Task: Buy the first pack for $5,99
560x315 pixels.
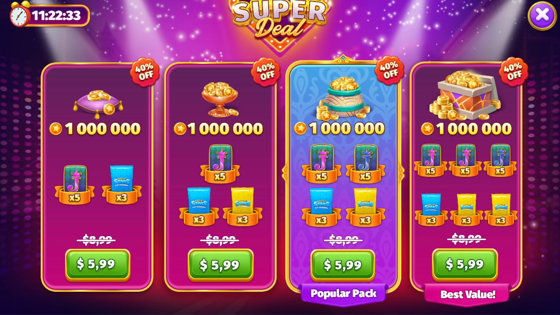Action: pos(98,265)
